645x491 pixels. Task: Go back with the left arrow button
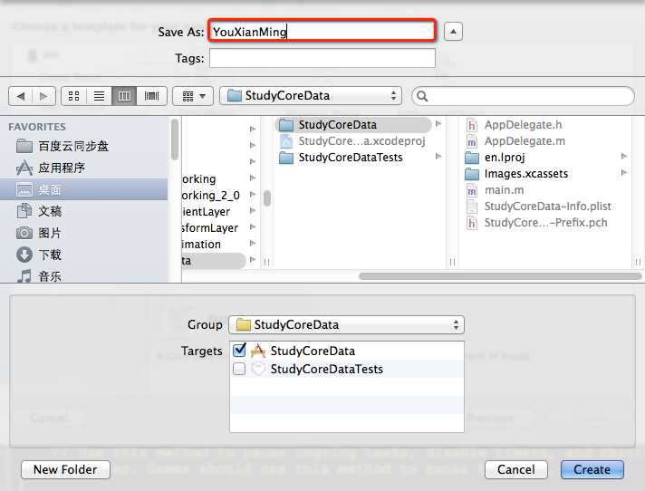pos(21,96)
